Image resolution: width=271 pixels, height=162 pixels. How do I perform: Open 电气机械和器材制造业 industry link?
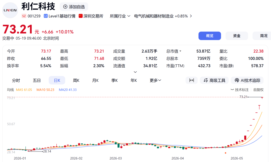pyautogui.click(x=154, y=16)
